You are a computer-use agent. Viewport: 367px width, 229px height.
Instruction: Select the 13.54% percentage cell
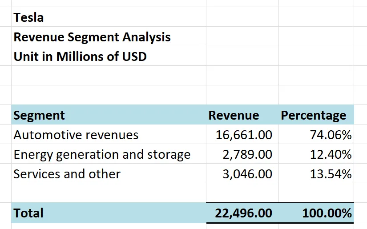316,173
